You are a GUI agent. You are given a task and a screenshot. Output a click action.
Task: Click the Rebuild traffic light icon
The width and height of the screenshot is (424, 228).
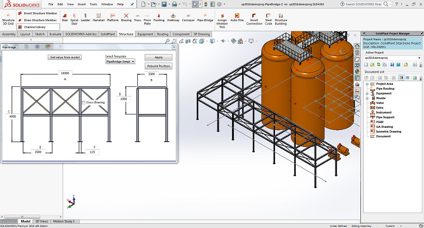[x=206, y=4]
